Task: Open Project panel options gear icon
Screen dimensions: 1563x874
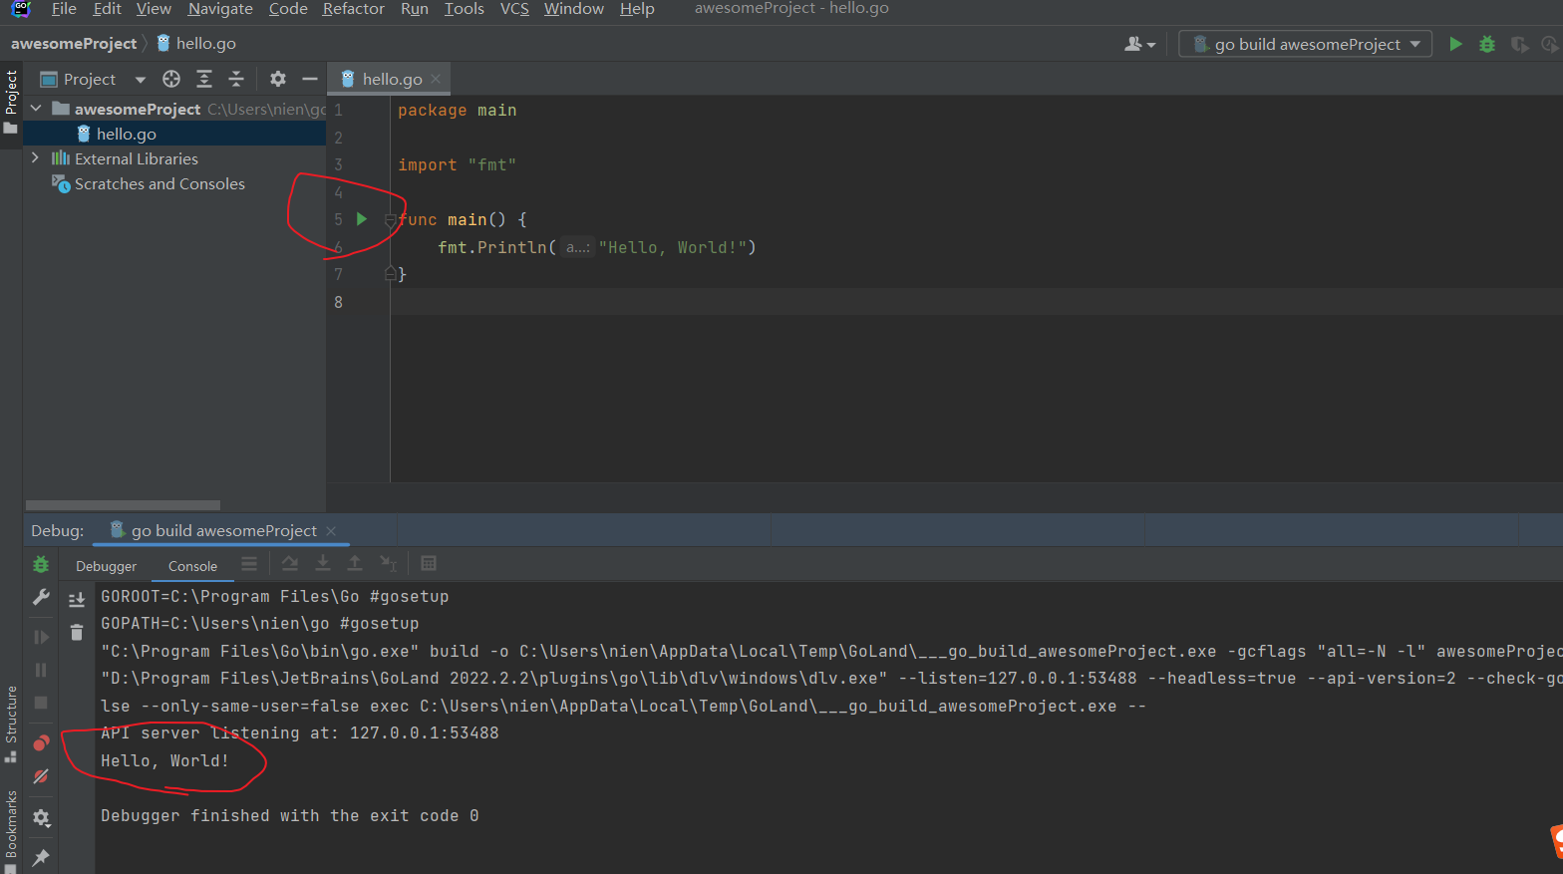Action: 278,79
